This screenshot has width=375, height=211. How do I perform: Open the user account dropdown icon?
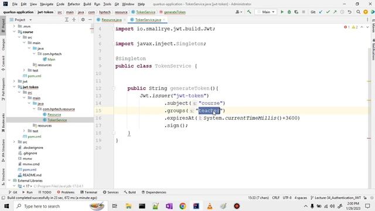tap(238, 12)
